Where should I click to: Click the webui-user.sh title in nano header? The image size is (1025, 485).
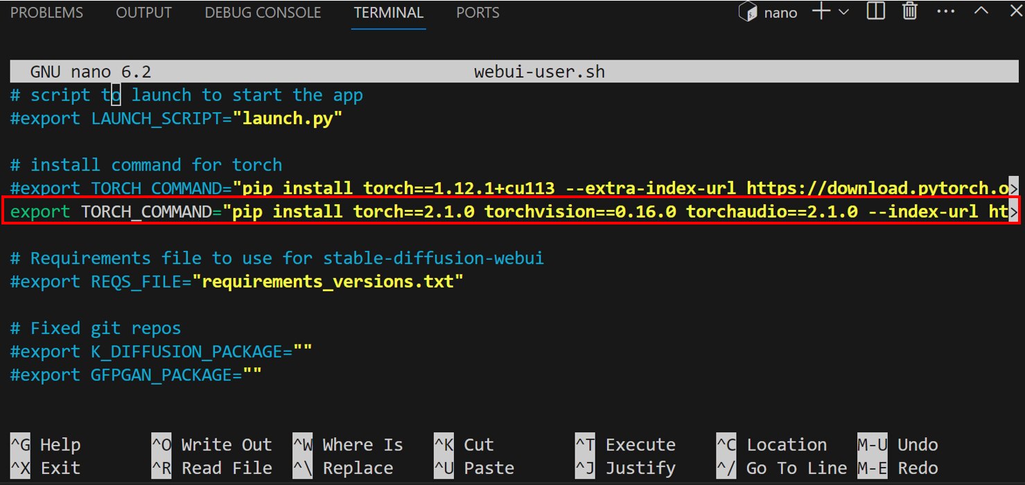[x=540, y=71]
